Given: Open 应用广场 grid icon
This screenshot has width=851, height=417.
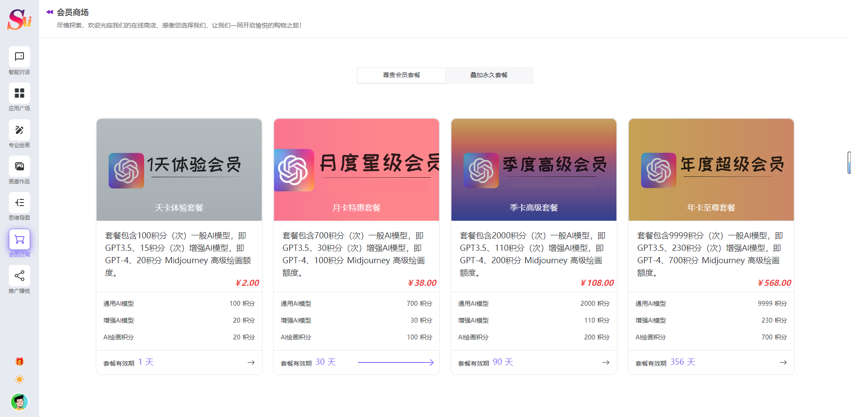Looking at the screenshot, I should pos(20,93).
